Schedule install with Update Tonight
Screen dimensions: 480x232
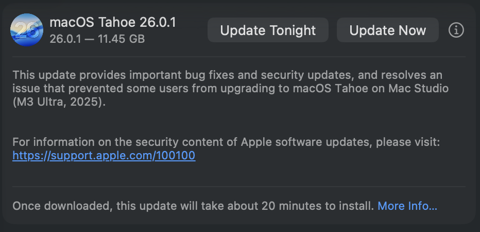[x=268, y=30]
